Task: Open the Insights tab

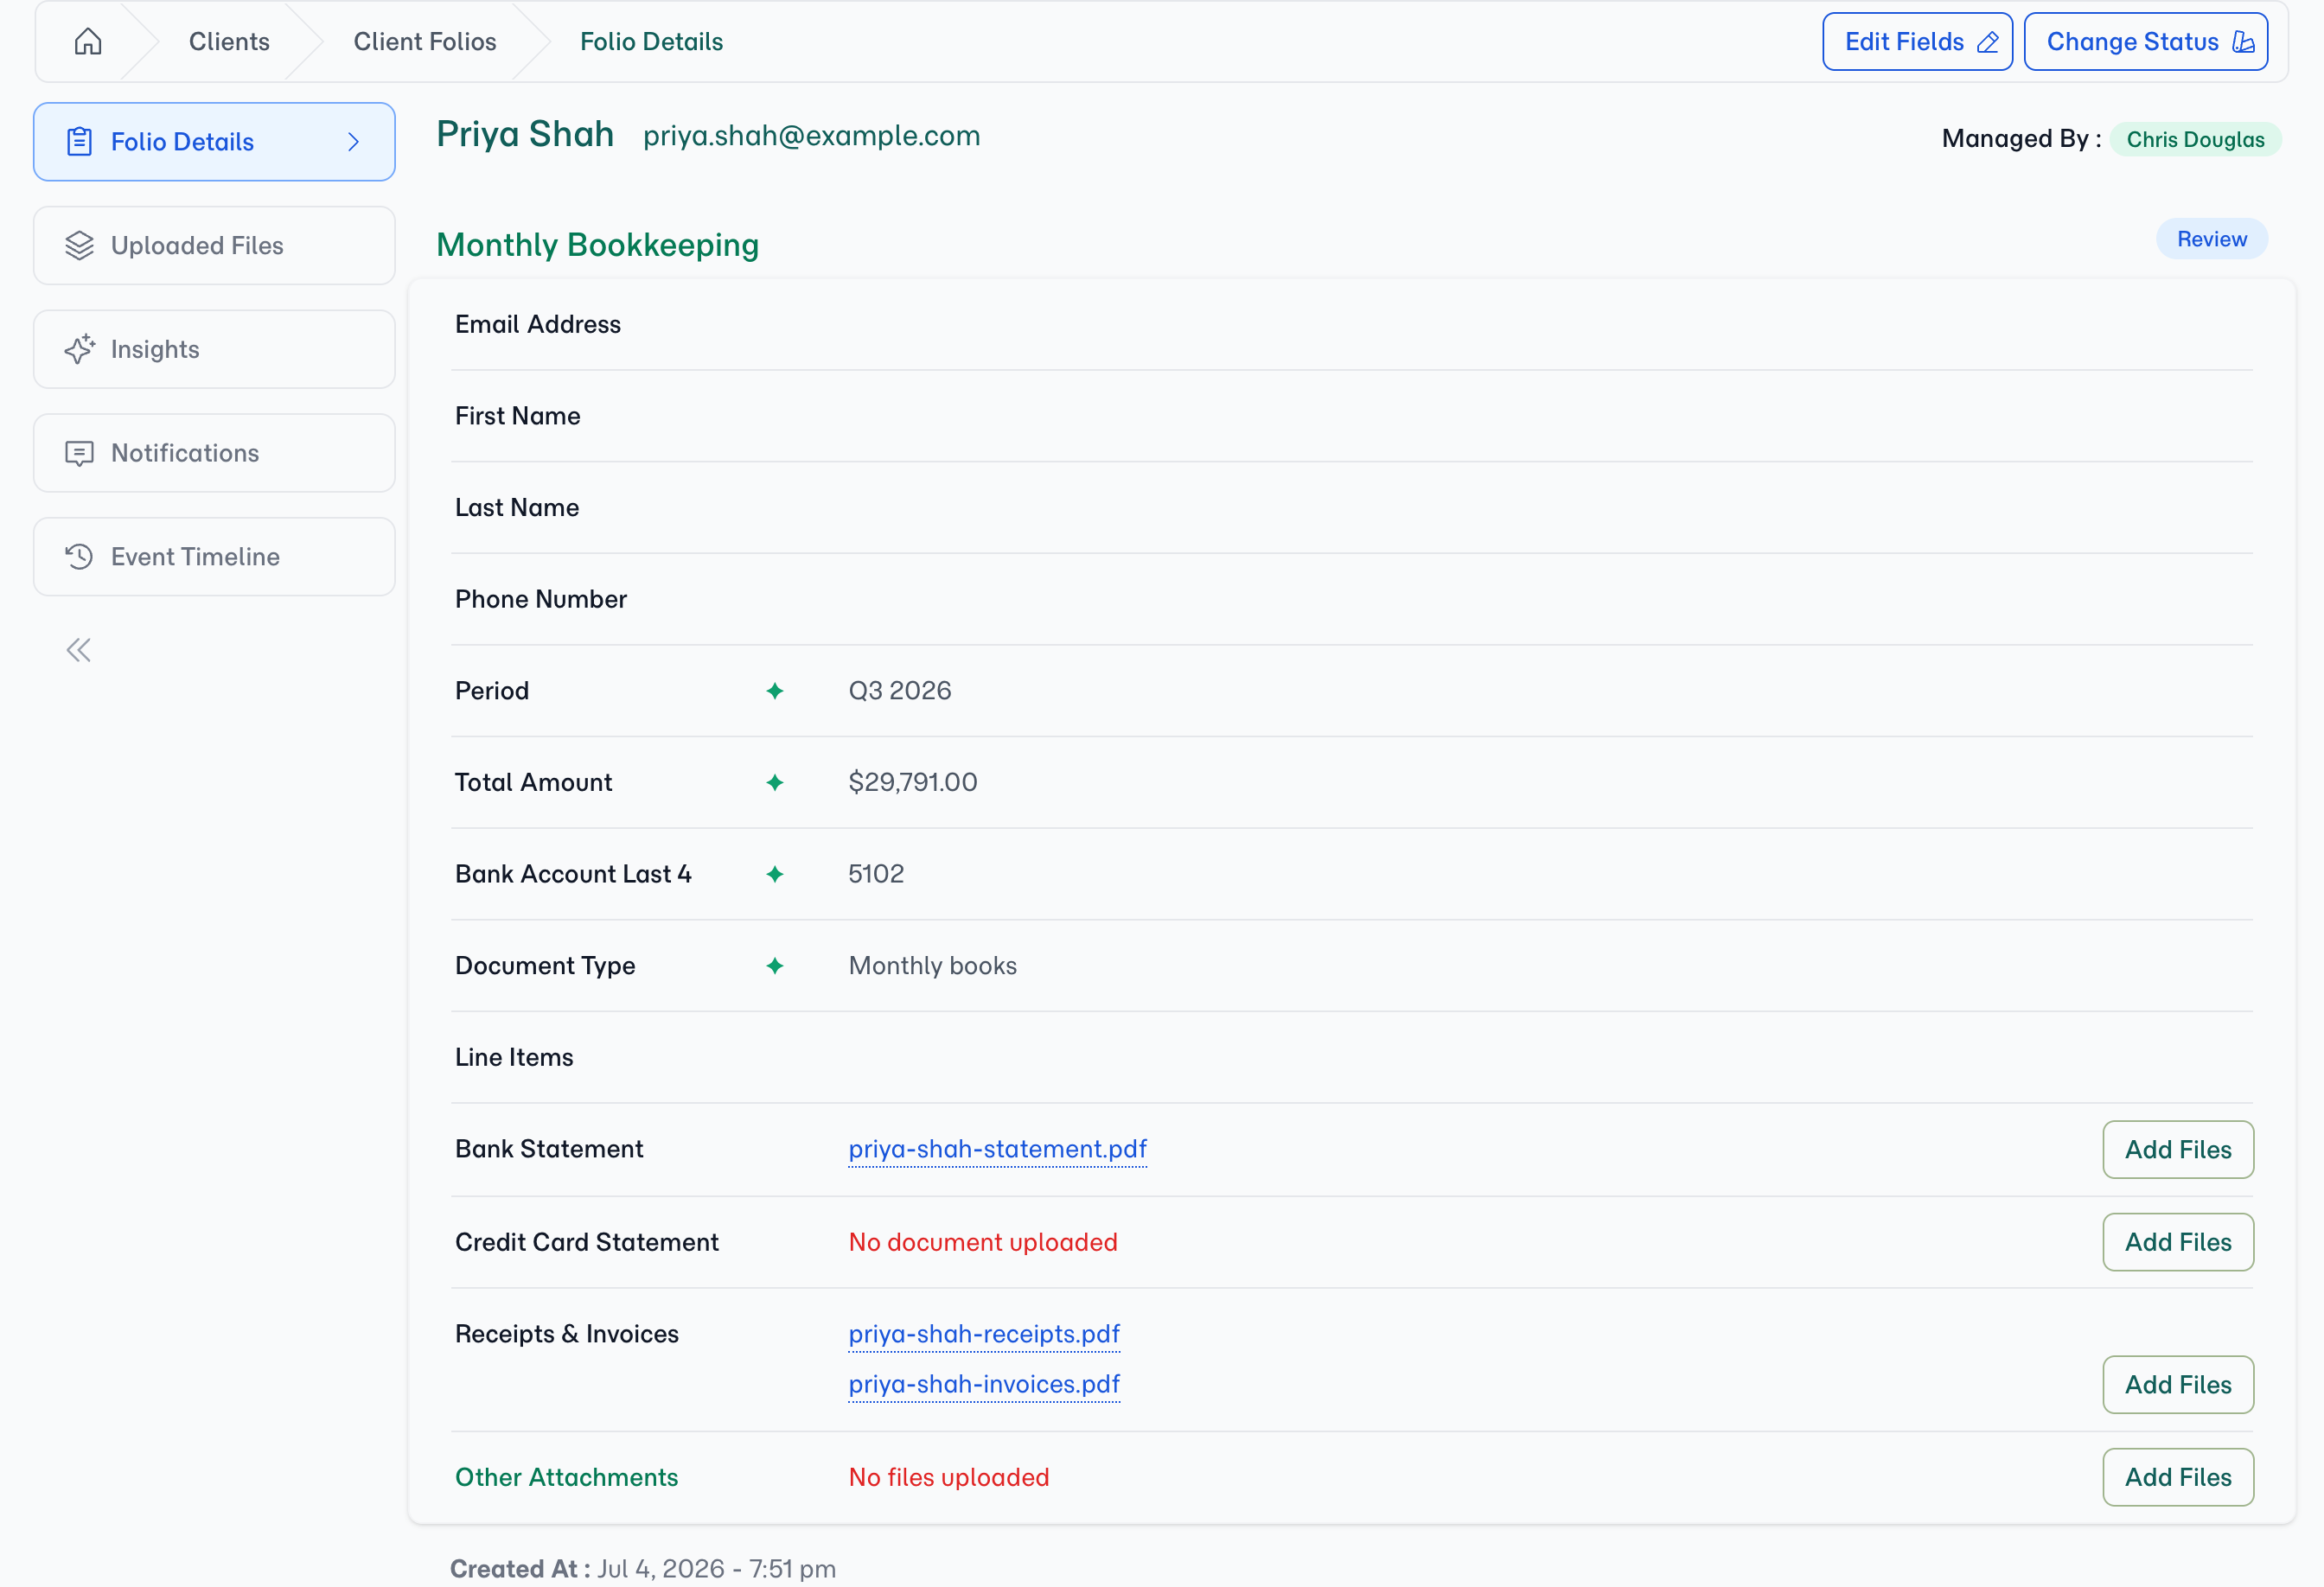Action: pyautogui.click(x=214, y=349)
